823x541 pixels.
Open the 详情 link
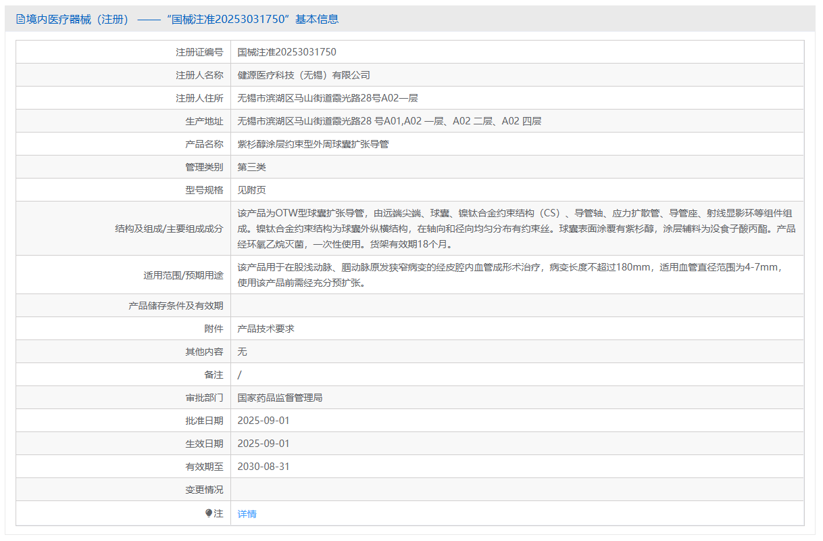tap(247, 514)
